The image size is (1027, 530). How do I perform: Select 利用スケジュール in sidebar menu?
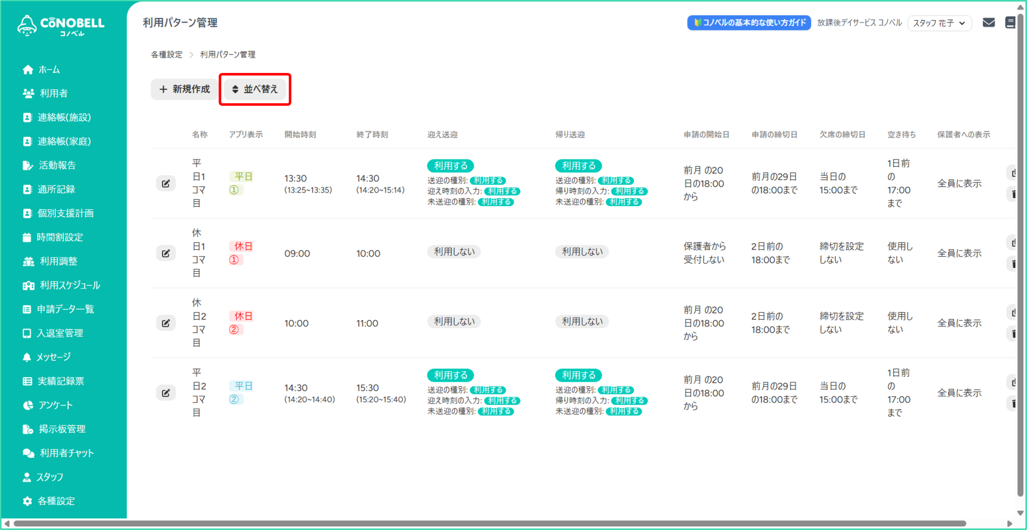pyautogui.click(x=70, y=285)
